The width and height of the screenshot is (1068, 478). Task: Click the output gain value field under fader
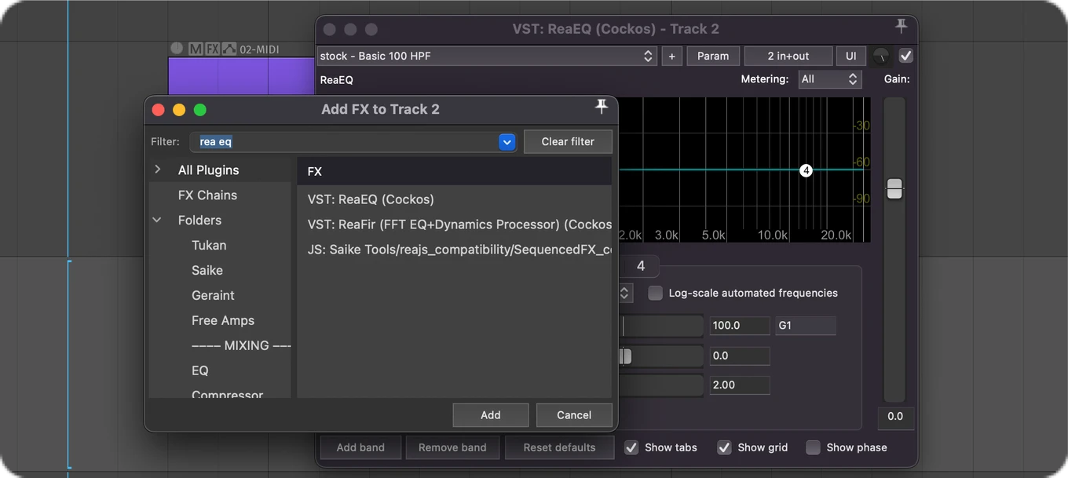click(x=895, y=417)
